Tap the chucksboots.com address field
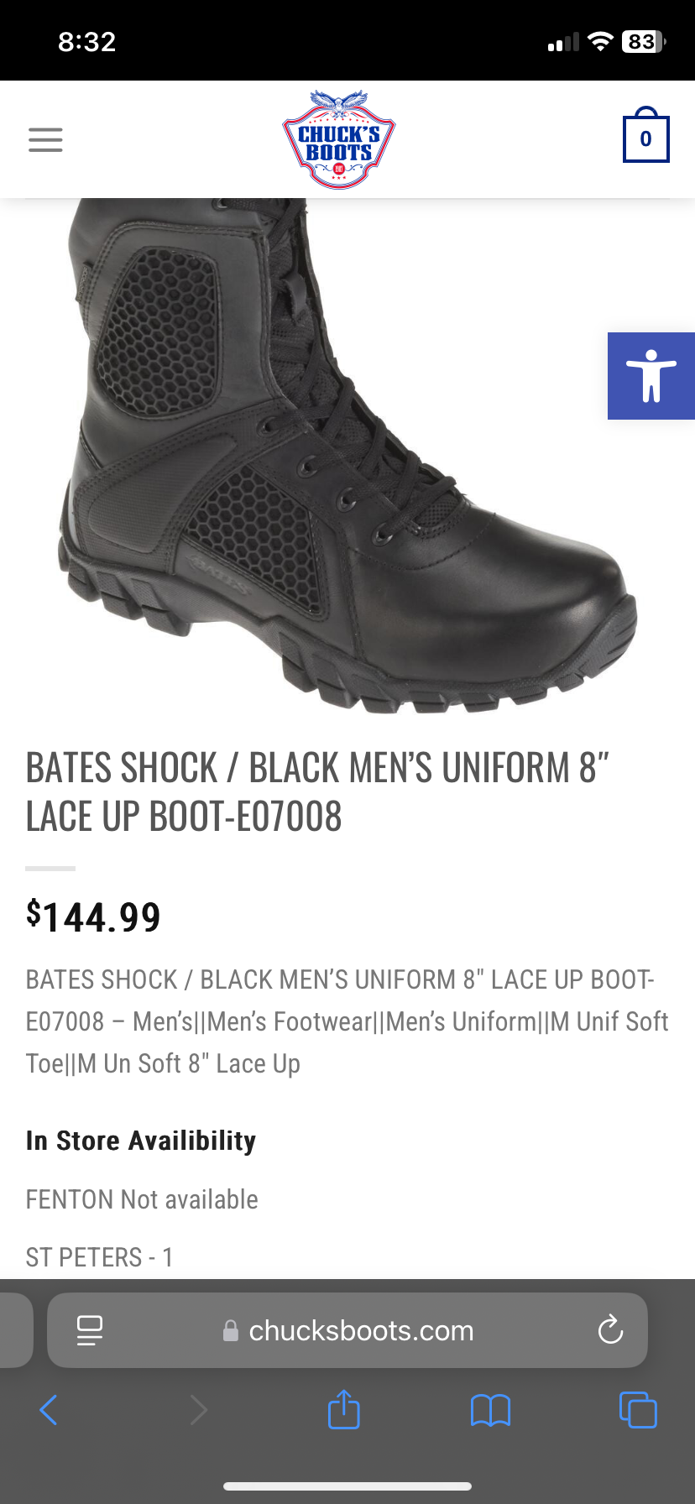 pos(347,1330)
